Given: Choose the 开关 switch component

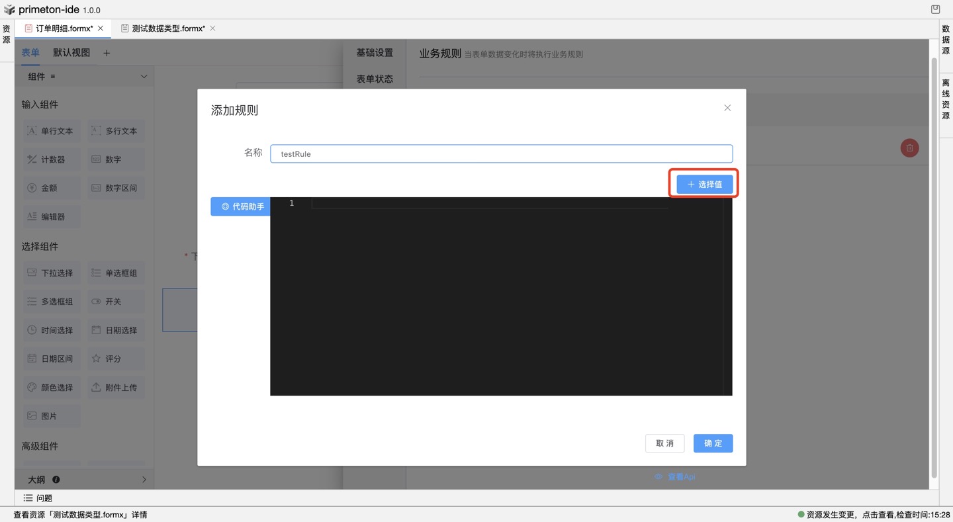Looking at the screenshot, I should pyautogui.click(x=115, y=302).
